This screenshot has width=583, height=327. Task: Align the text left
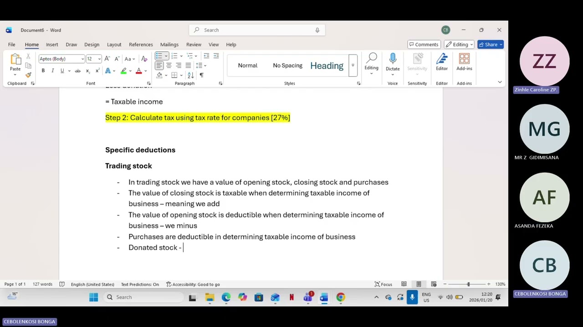159,65
